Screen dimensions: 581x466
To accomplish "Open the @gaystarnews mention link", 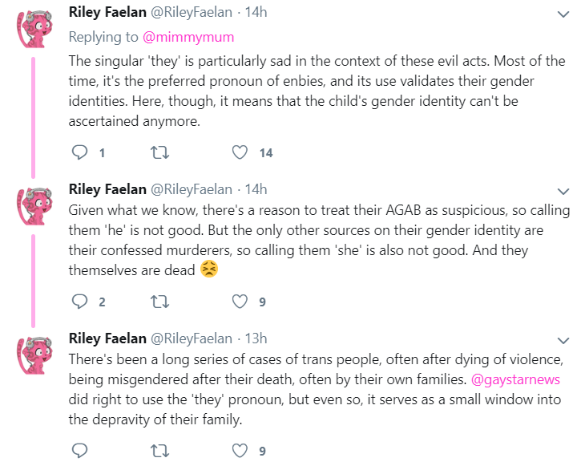I will point(515,379).
